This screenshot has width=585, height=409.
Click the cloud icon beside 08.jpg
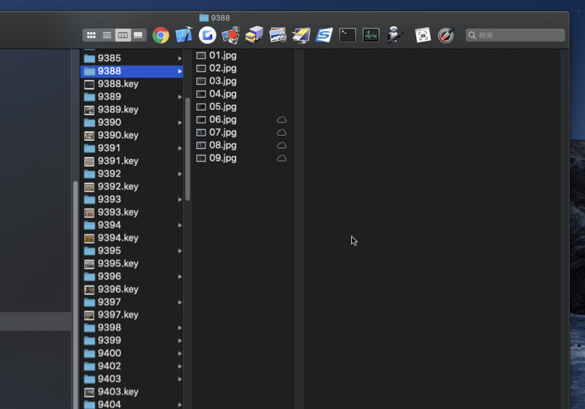coord(282,145)
